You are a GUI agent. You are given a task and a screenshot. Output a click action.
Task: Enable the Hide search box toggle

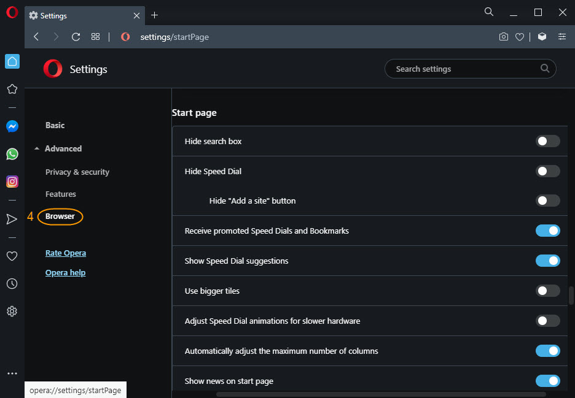[547, 141]
